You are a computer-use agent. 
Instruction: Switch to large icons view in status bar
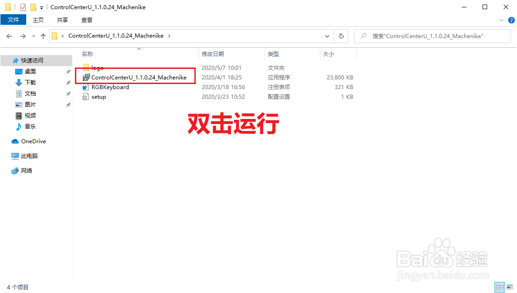click(510, 287)
